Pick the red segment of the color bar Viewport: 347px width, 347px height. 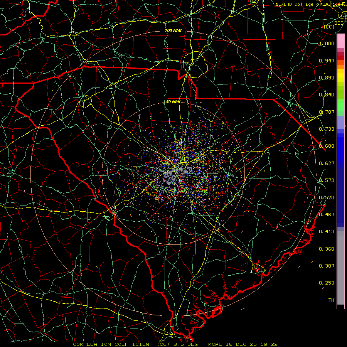340,58
